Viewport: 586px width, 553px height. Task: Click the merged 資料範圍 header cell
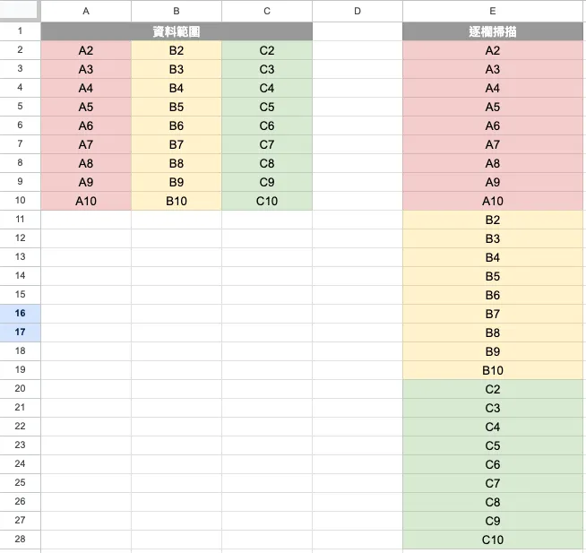coord(177,31)
